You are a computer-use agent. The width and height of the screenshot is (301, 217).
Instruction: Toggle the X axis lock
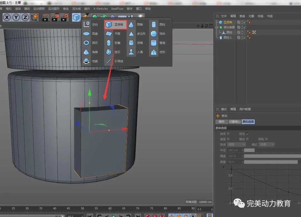[7, 18]
